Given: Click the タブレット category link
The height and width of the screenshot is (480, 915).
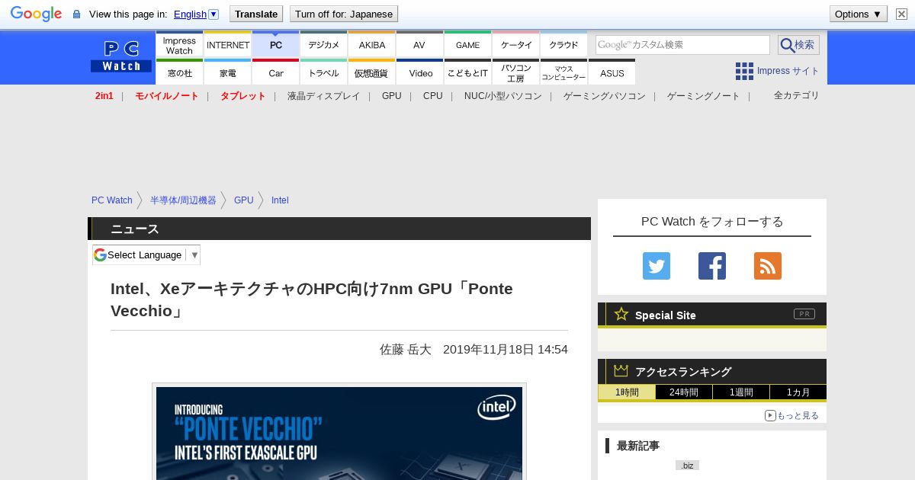Looking at the screenshot, I should pyautogui.click(x=243, y=96).
